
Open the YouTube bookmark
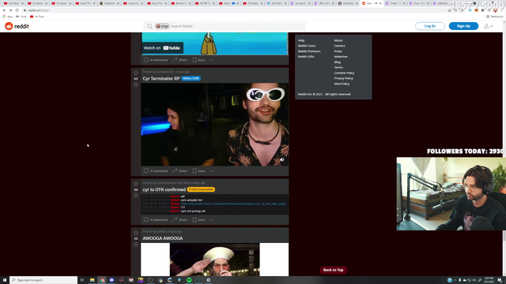(37, 17)
